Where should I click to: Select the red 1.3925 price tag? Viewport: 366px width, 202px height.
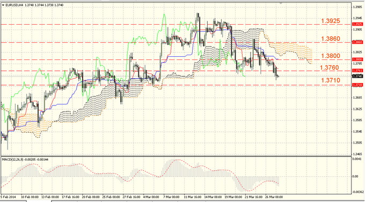pyautogui.click(x=357, y=24)
